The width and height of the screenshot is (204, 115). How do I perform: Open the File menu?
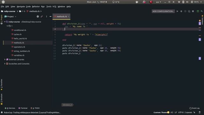2,6
